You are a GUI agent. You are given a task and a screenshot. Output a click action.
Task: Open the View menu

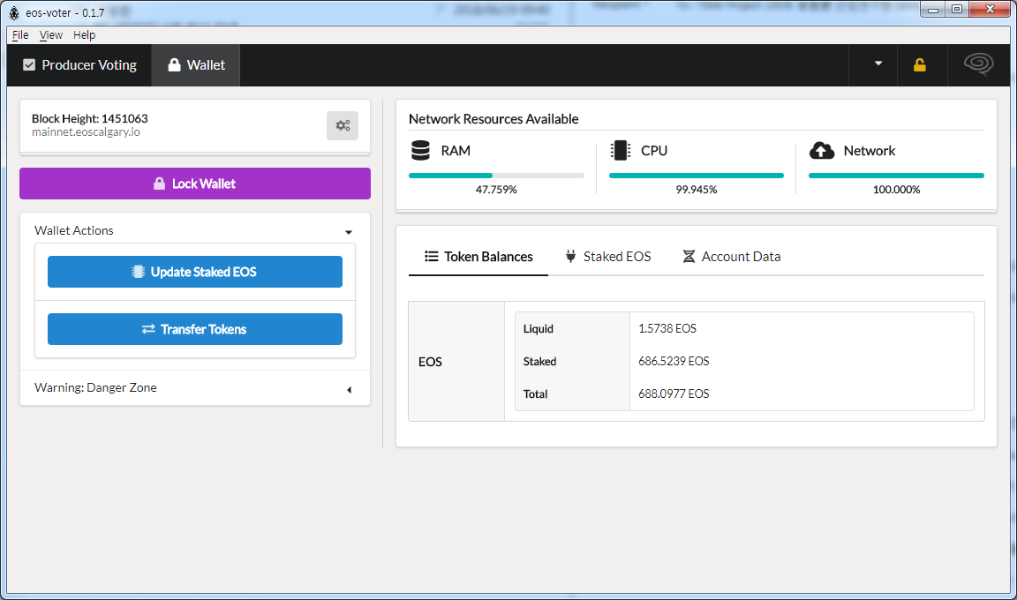click(x=50, y=35)
